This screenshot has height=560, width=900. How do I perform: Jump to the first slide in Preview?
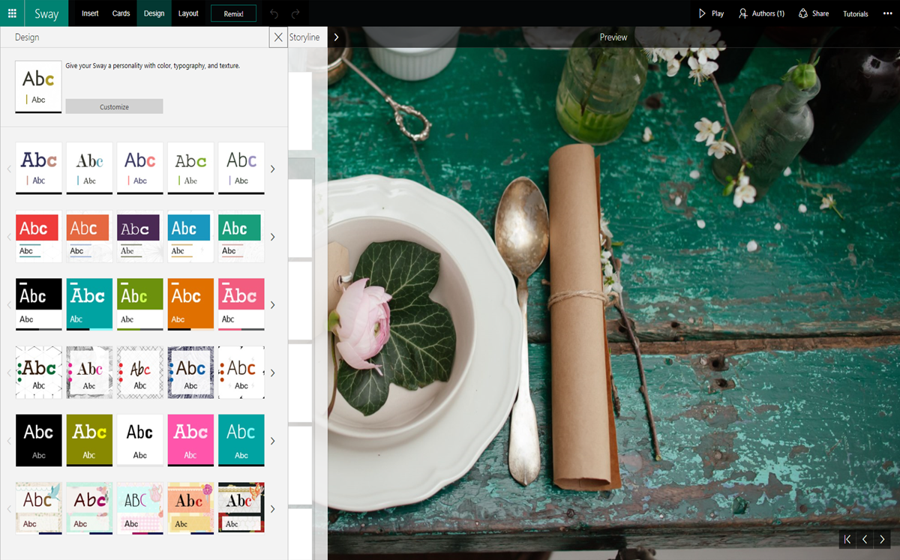click(x=847, y=539)
